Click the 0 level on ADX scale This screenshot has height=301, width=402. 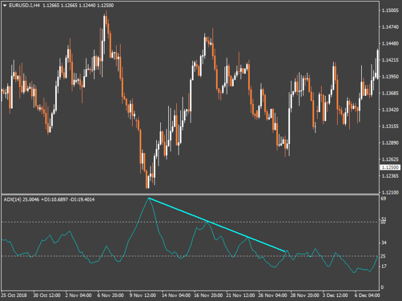[x=382, y=287]
